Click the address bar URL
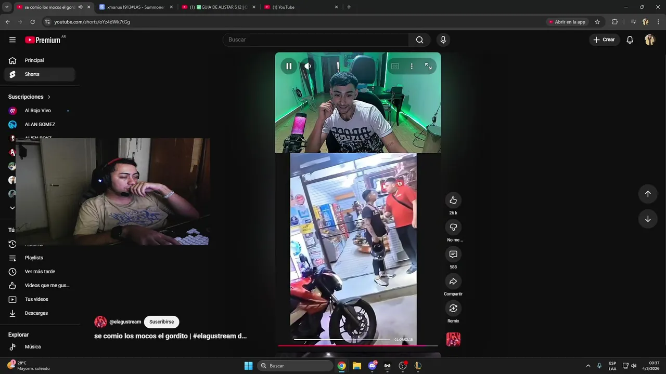Screen dimensions: 666x374 (92, 22)
